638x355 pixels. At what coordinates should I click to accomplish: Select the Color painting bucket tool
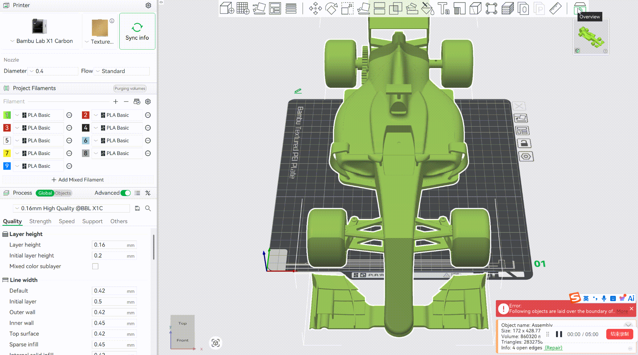427,8
